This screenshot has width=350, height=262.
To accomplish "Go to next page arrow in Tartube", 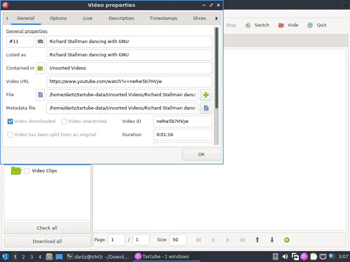I will 228,240.
